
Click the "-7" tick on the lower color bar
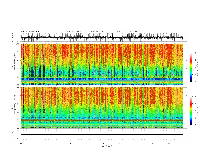pyautogui.click(x=195, y=125)
